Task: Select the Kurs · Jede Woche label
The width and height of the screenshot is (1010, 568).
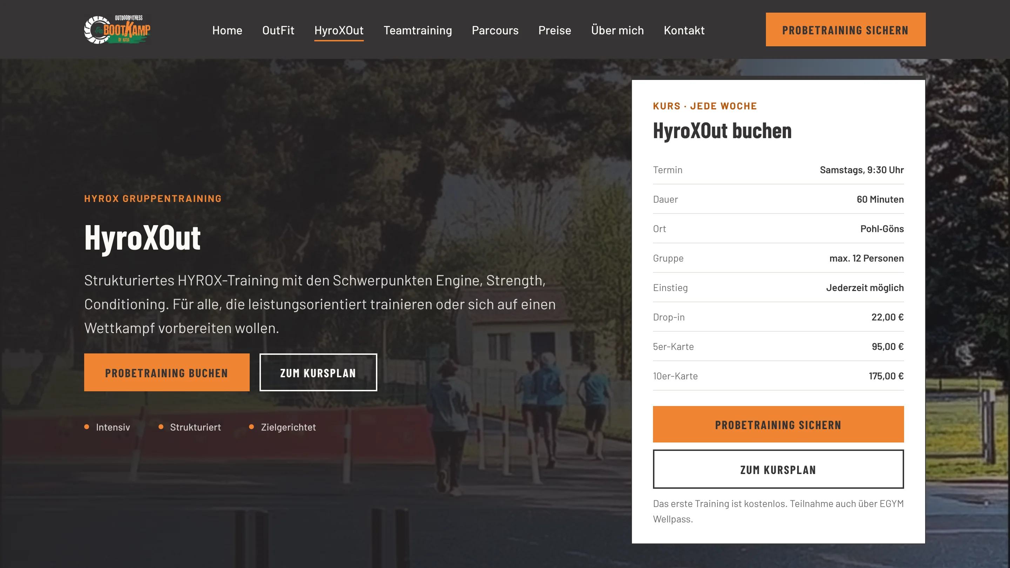Action: (x=705, y=106)
